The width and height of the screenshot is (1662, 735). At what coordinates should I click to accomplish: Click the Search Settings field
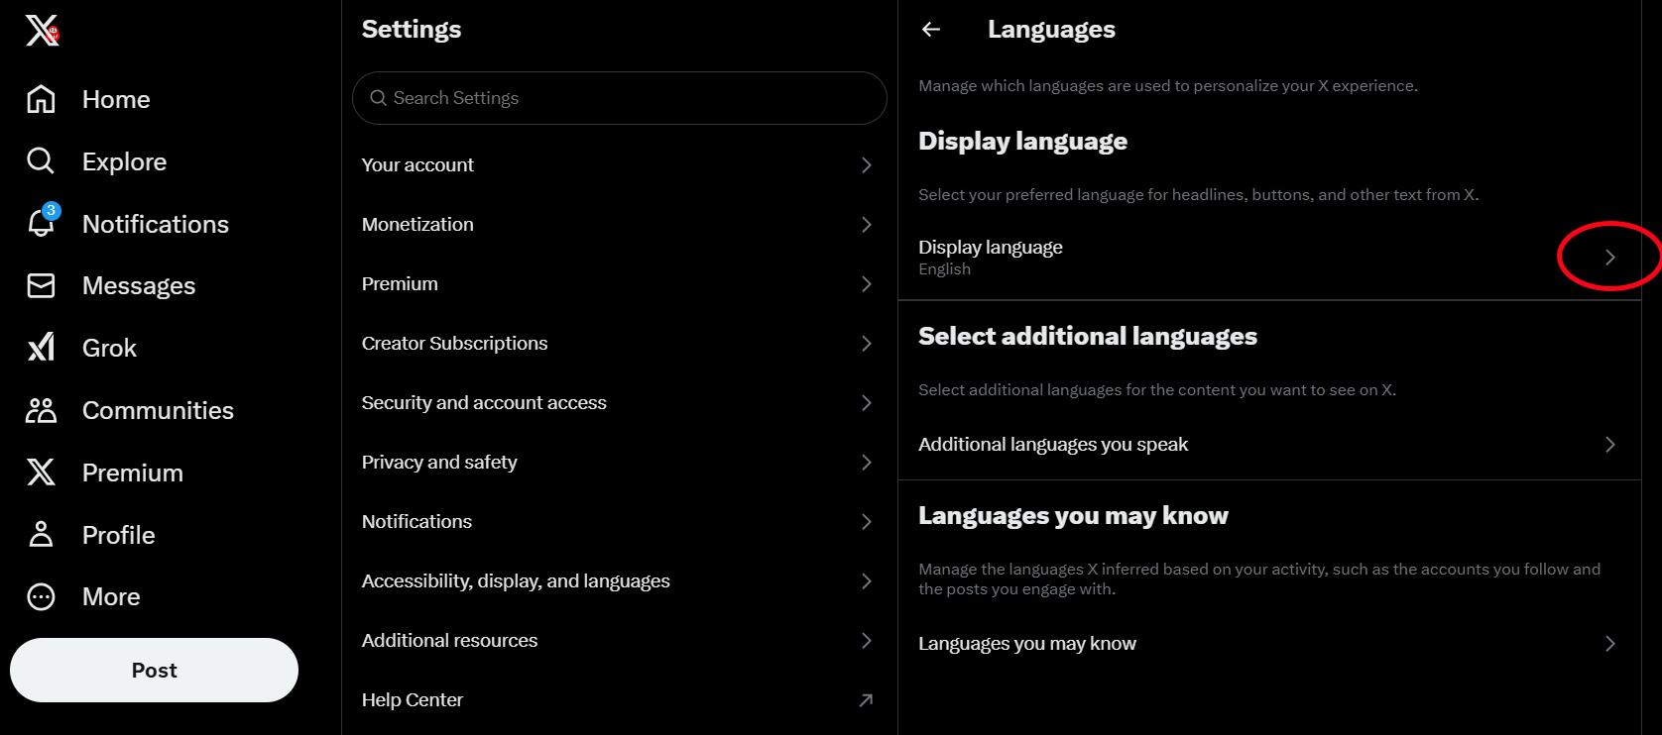tap(619, 98)
